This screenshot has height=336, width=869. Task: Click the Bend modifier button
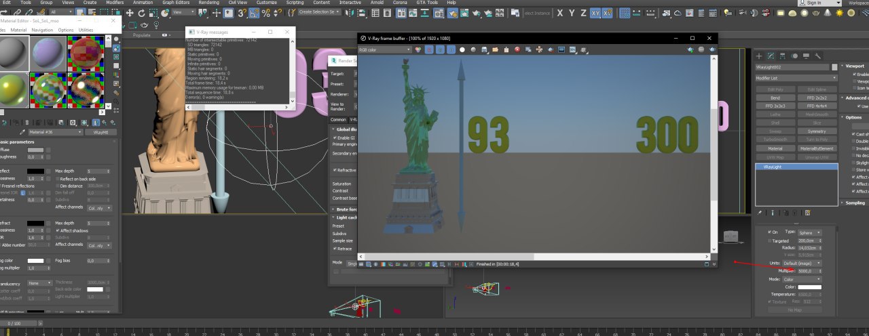[x=775, y=98]
